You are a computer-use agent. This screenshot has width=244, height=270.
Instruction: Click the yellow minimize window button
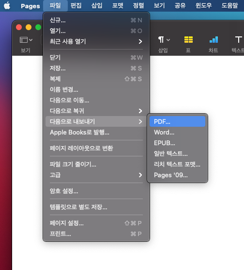[29, 27]
